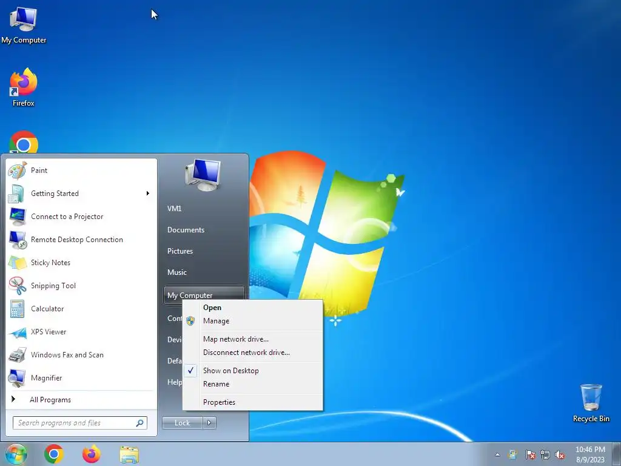The width and height of the screenshot is (621, 466).
Task: Open VM1 user folder link
Action: (x=174, y=209)
